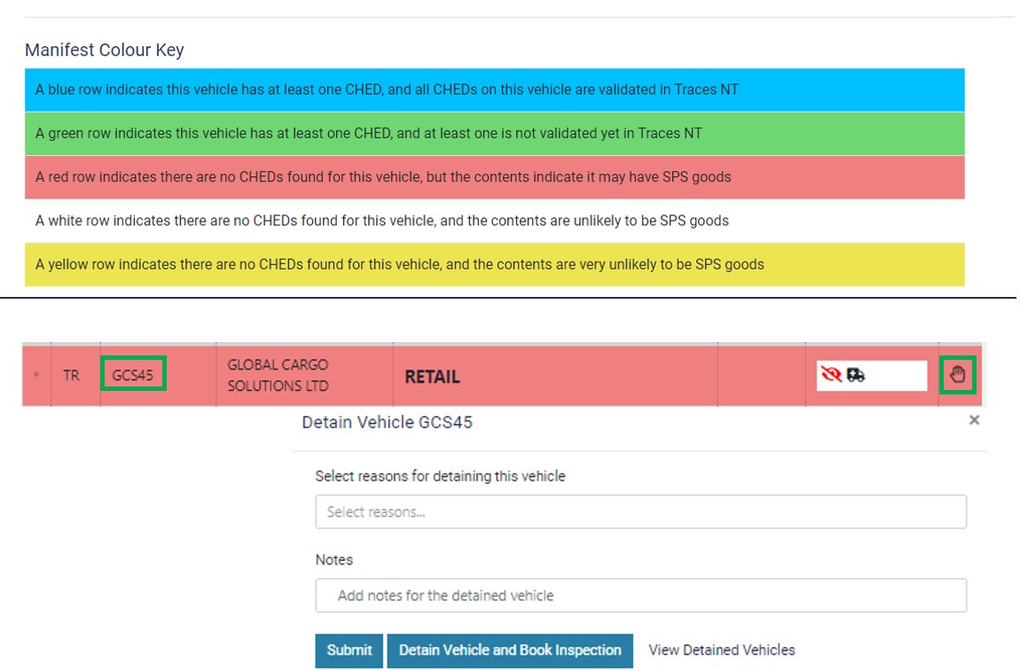Click the truck icon in the red row

856,375
